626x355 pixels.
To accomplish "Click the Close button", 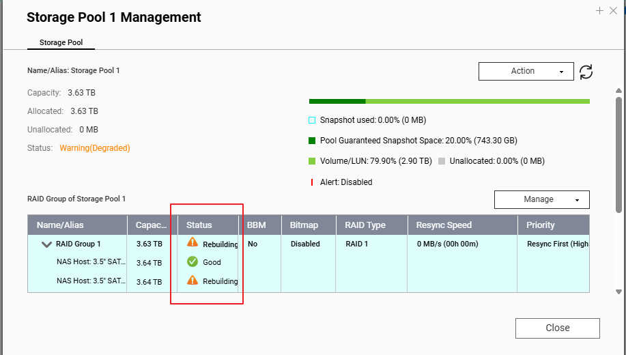I will [557, 328].
